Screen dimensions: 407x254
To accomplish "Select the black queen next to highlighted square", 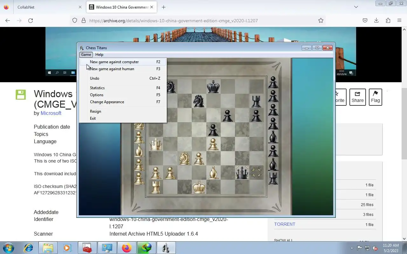I will tap(242, 173).
